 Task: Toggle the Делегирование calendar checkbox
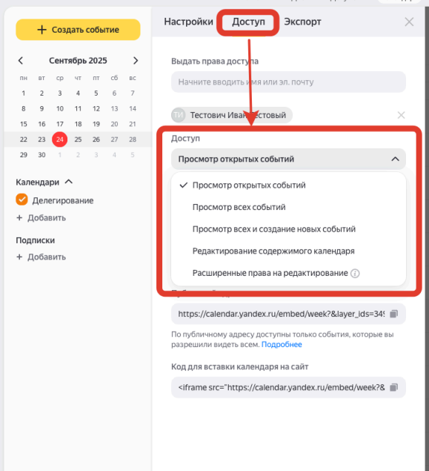click(x=22, y=200)
